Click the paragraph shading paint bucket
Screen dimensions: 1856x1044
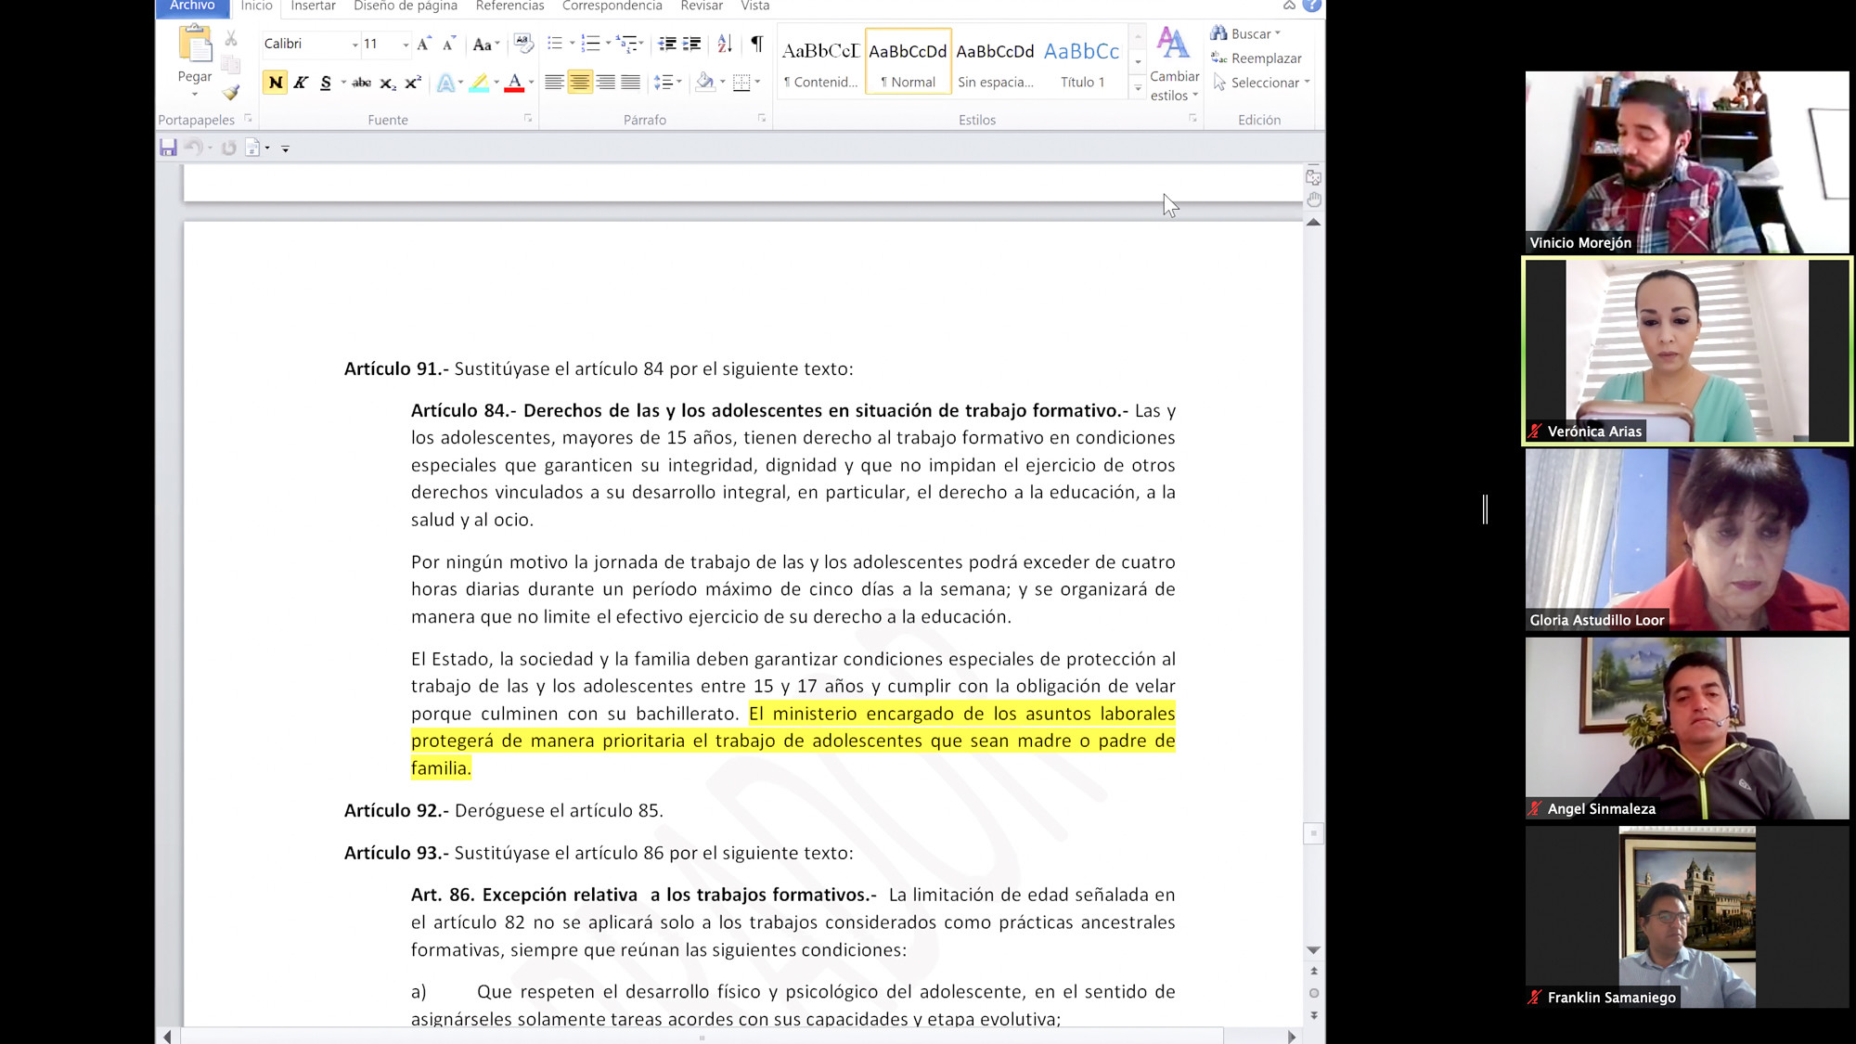click(x=704, y=83)
